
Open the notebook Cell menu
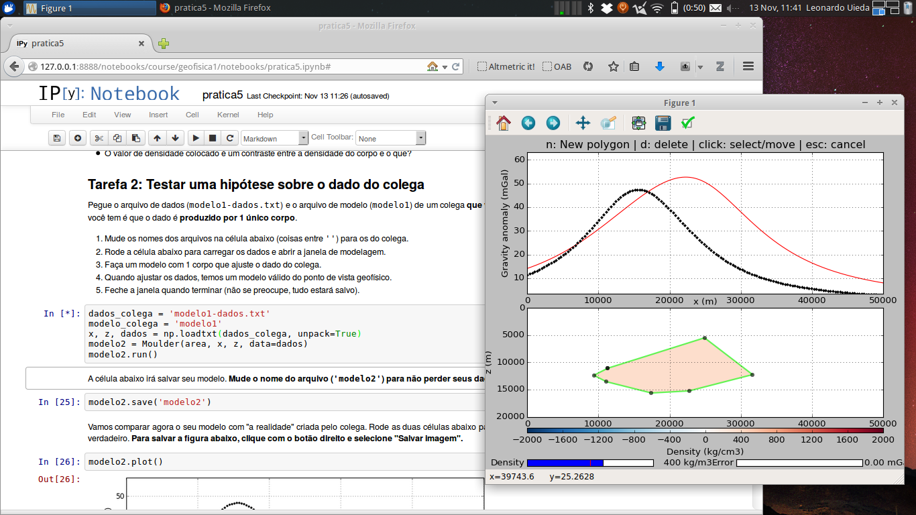[x=192, y=115]
